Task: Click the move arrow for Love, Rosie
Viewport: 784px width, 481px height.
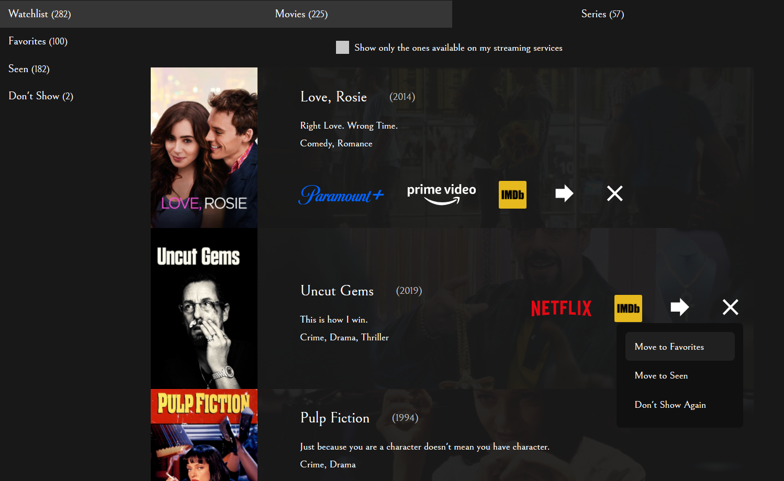Action: tap(564, 193)
